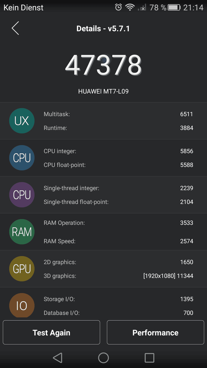Tap the HUAWEI MT7-L09 device name
The width and height of the screenshot is (207, 368).
coord(103,91)
